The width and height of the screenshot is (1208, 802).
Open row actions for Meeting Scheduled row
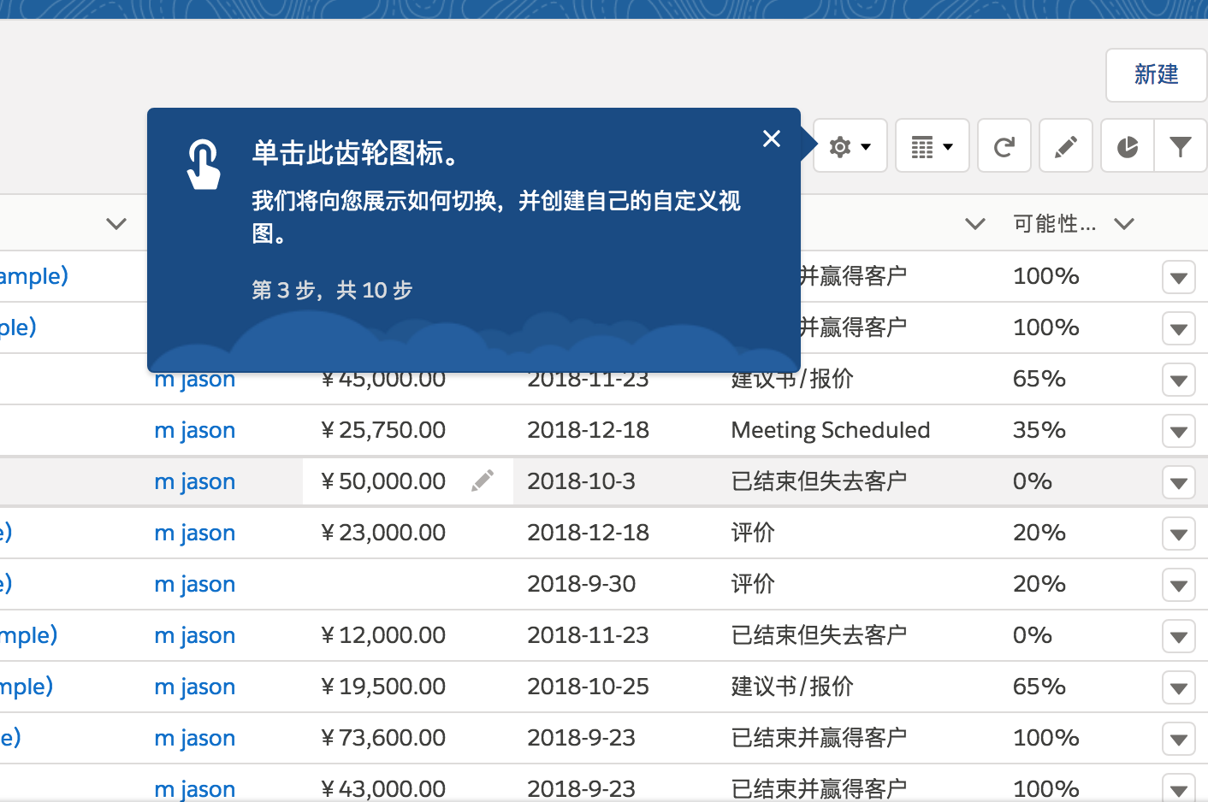click(1179, 432)
